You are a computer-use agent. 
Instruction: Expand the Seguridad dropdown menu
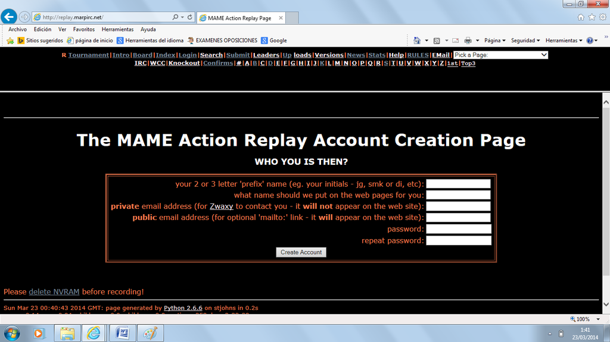click(525, 40)
